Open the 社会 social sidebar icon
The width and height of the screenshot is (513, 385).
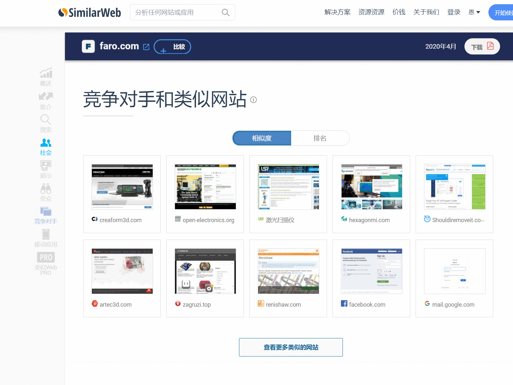46,142
